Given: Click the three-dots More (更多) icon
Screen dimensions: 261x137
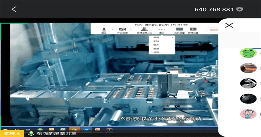Looking at the screenshot, I should click(161, 31).
